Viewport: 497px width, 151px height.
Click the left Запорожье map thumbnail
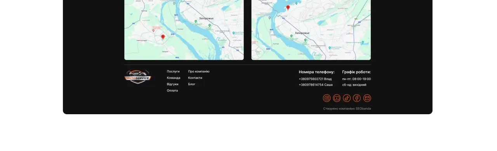[x=184, y=30]
